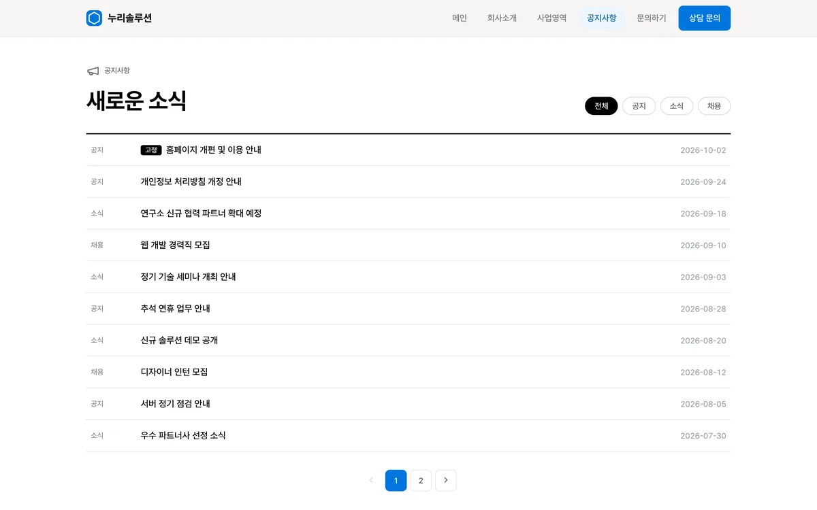This screenshot has width=817, height=510.
Task: Go to 문의하기 in the navigation
Action: click(652, 18)
